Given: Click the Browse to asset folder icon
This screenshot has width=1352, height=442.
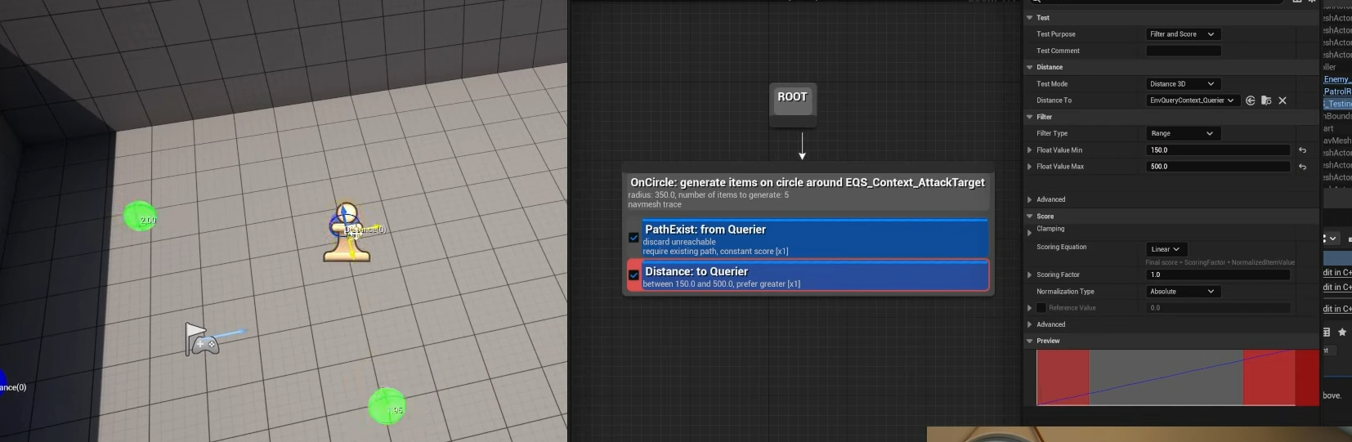Looking at the screenshot, I should tap(1266, 100).
